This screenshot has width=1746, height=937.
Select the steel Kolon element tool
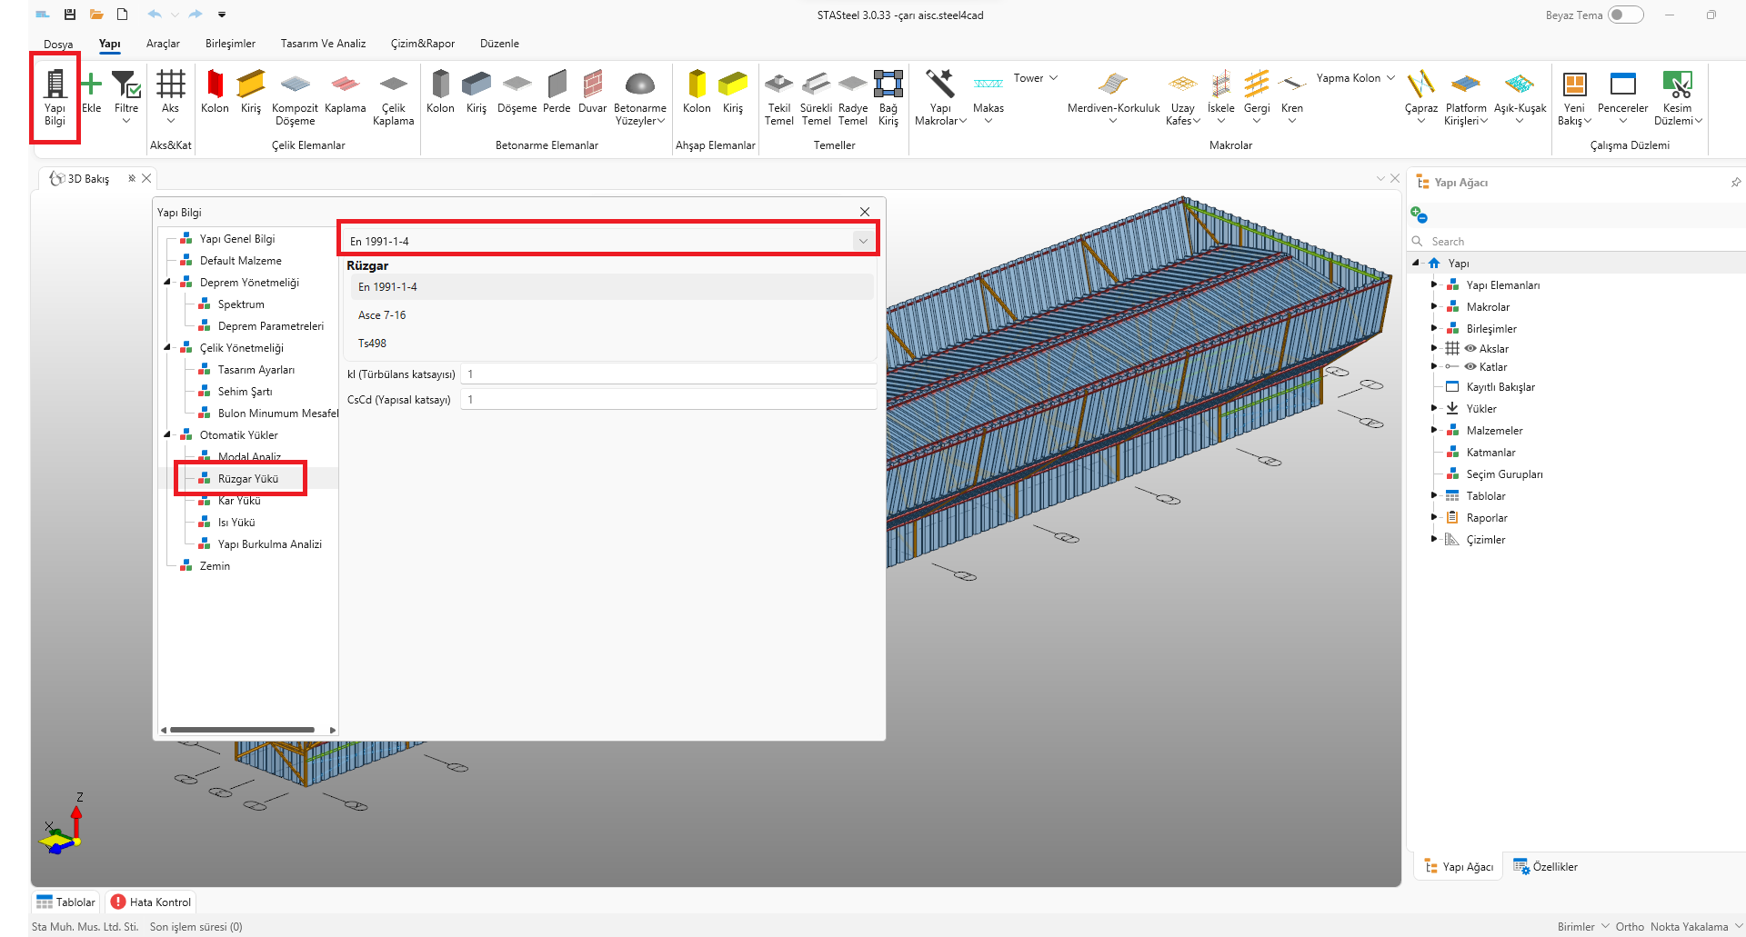tap(215, 91)
